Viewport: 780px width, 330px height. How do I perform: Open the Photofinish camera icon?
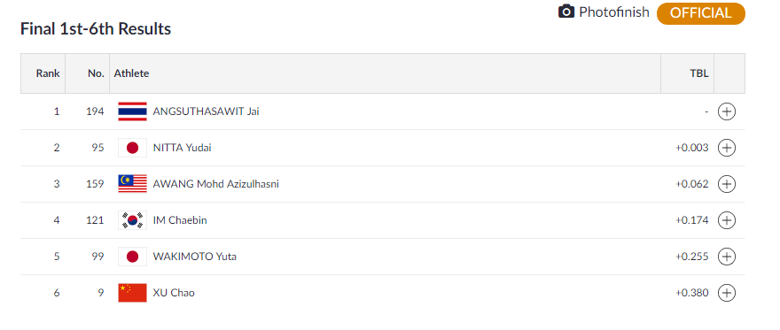[566, 12]
